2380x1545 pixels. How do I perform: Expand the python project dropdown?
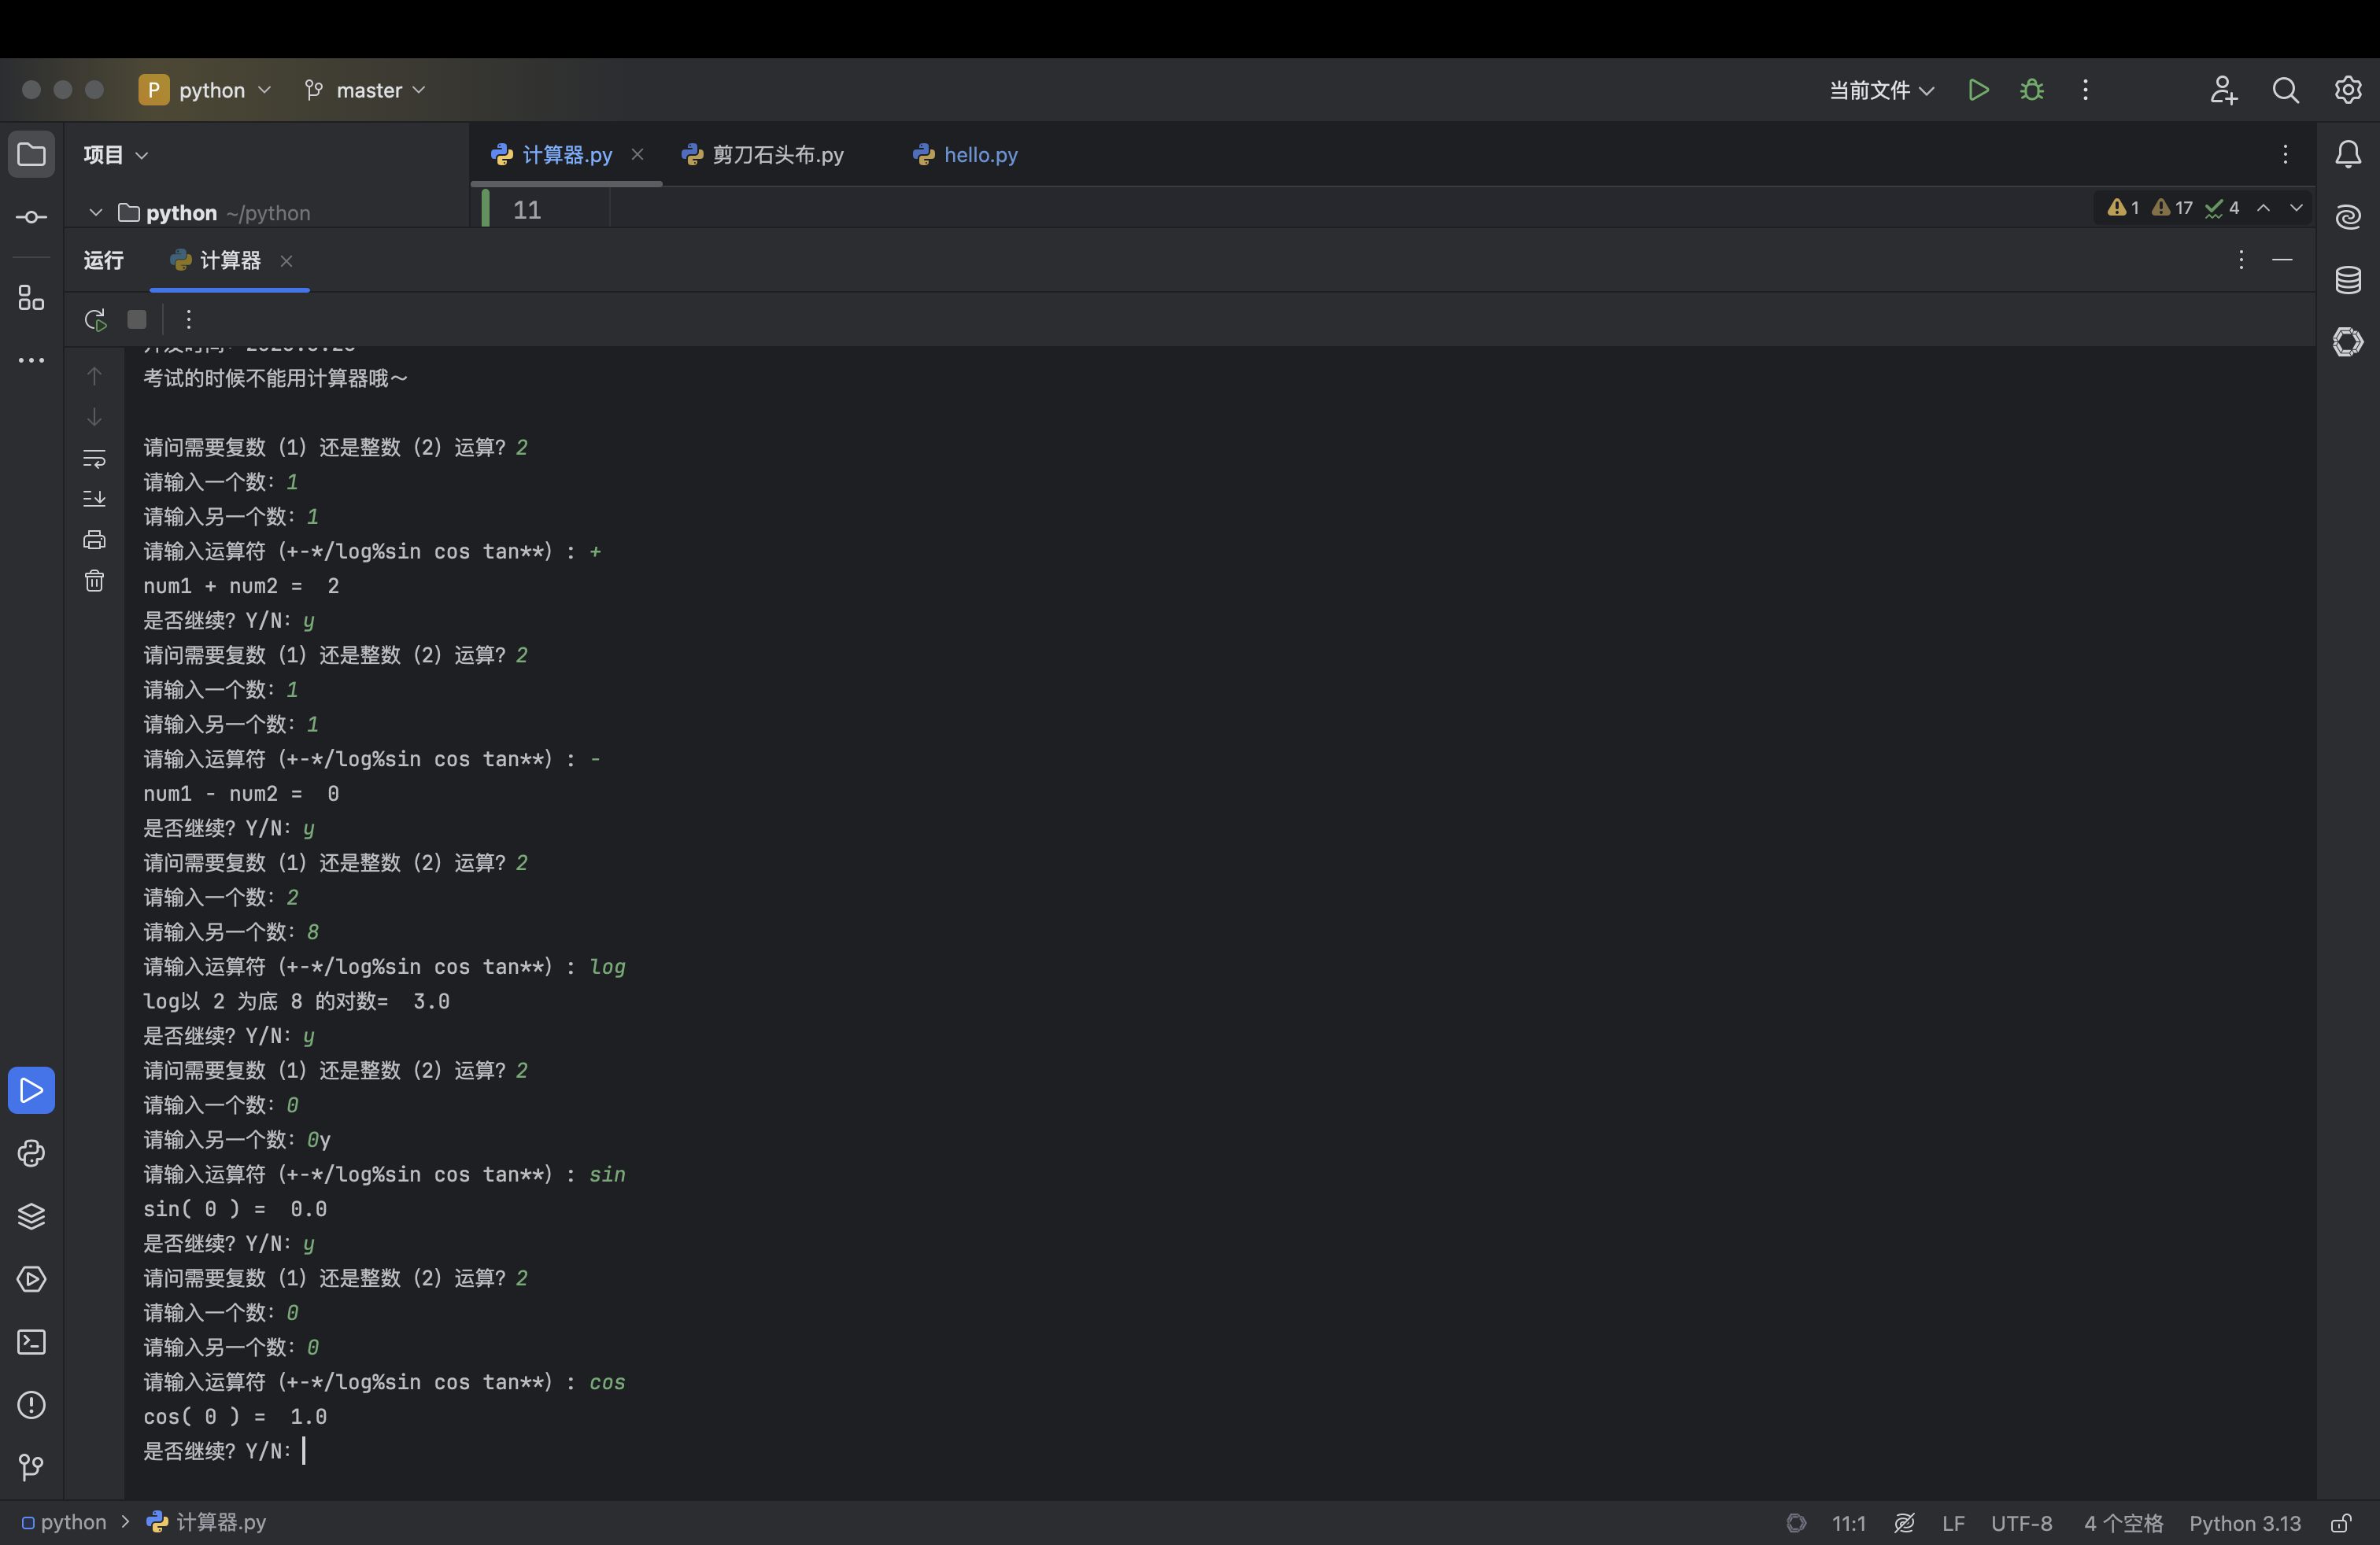tap(206, 90)
